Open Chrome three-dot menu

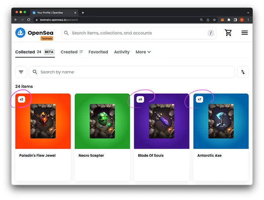tap(248, 20)
